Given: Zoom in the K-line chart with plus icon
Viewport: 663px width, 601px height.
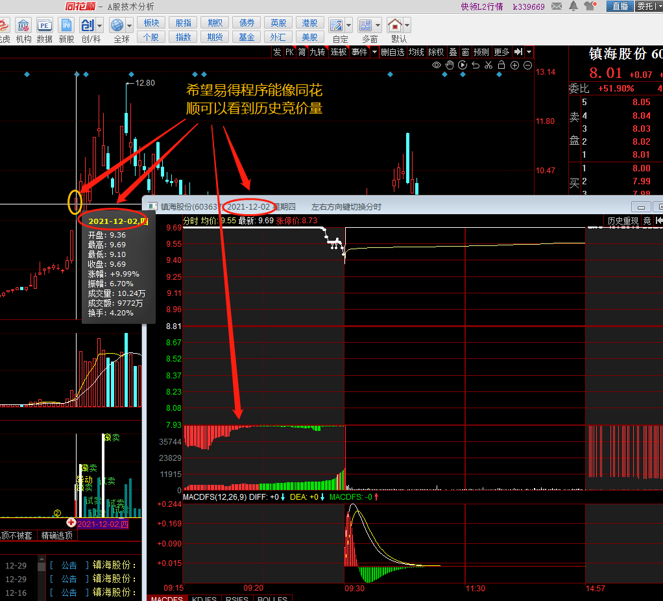Looking at the screenshot, I should pyautogui.click(x=514, y=65).
